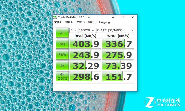The height and width of the screenshot is (111, 185).
Task: Click the 4K QD32 write value 151.7
Action: (118, 76)
